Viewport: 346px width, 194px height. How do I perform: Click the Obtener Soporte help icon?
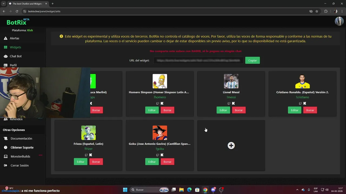[5, 147]
